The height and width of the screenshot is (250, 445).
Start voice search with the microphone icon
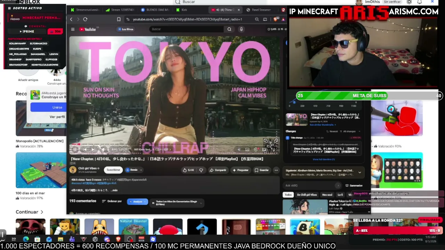tap(241, 29)
